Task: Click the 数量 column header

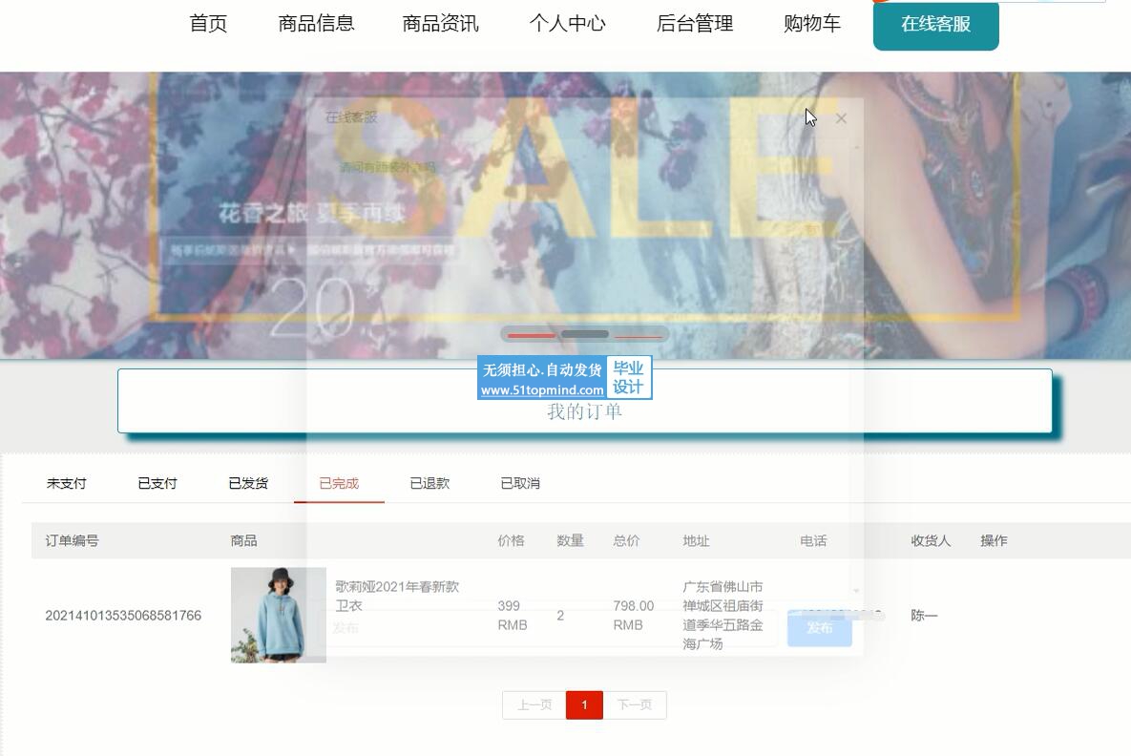Action: (x=570, y=540)
